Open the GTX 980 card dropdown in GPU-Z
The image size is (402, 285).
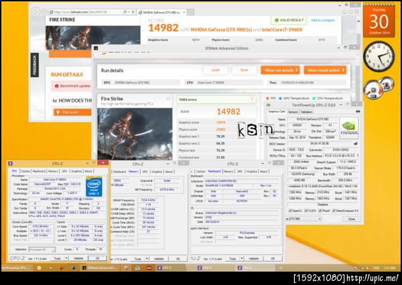coord(304,219)
